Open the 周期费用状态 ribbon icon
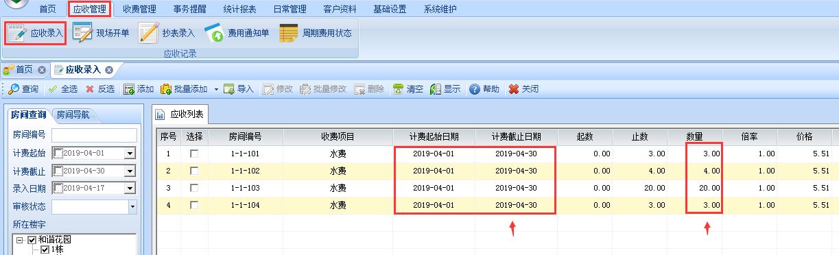 [x=289, y=33]
